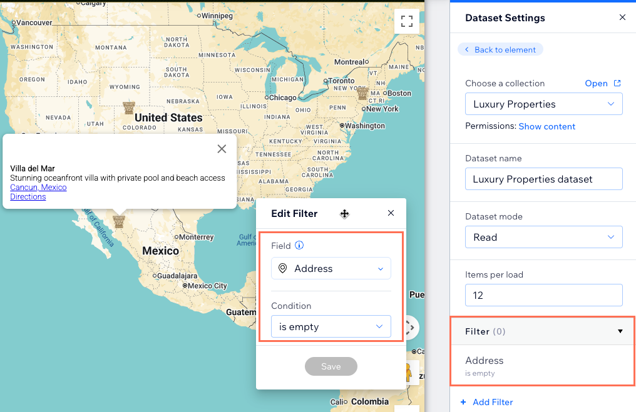Click the Show content permissions link
Screen dimensions: 636x412
[546, 126]
